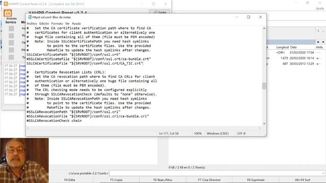Select the <DIR> row dated 21/03/2020 17:04
326x183 pixels.
pyautogui.click(x=296, y=53)
